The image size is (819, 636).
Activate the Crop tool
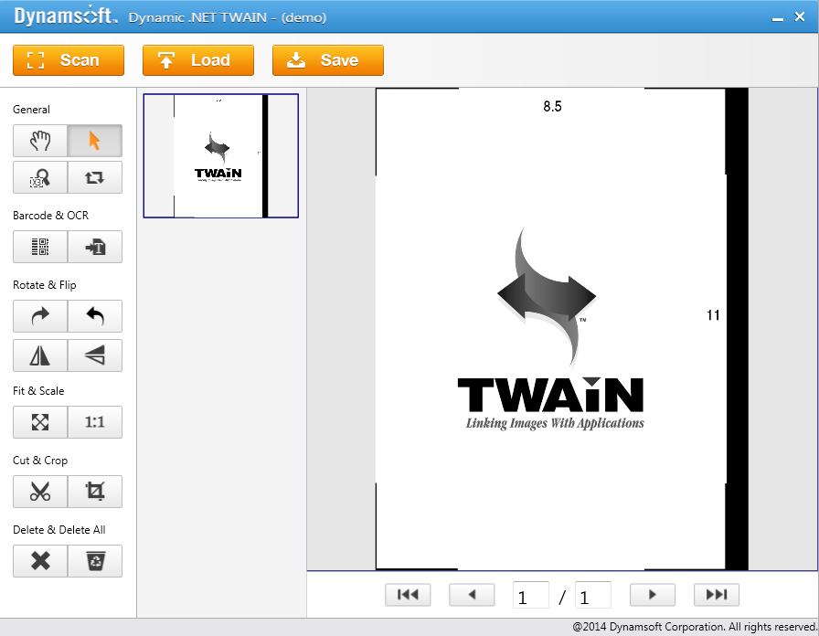[x=95, y=492]
